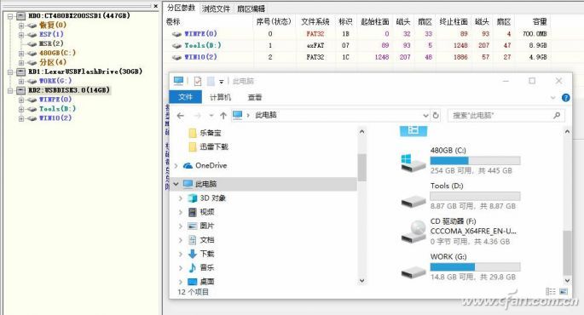Click the back navigation arrow

pos(181,116)
